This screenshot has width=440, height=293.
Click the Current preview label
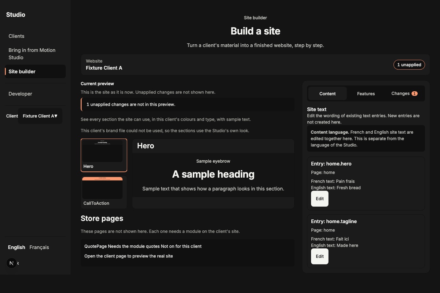pyautogui.click(x=97, y=84)
